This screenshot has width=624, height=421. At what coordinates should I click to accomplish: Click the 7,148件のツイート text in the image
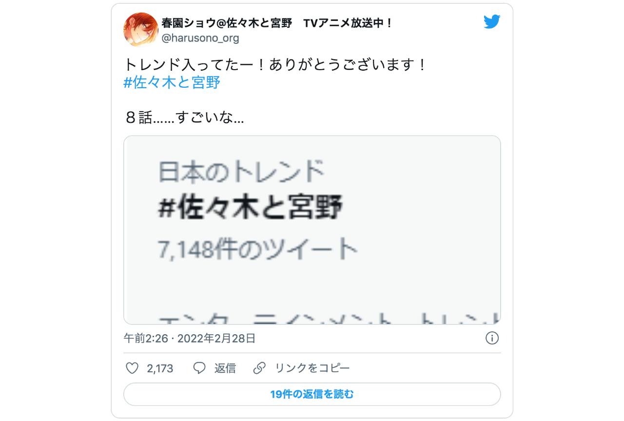click(258, 249)
